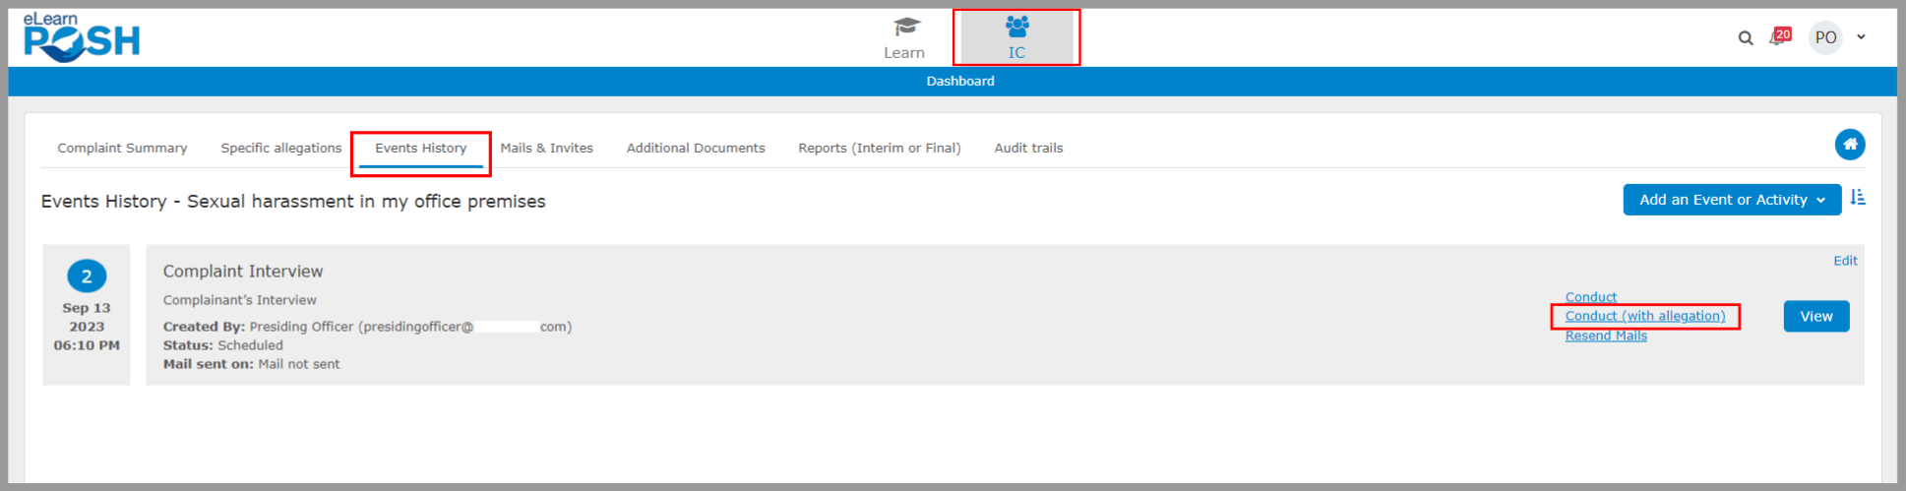Open Reports (Interim or Final) tab
The height and width of the screenshot is (491, 1906).
879,148
